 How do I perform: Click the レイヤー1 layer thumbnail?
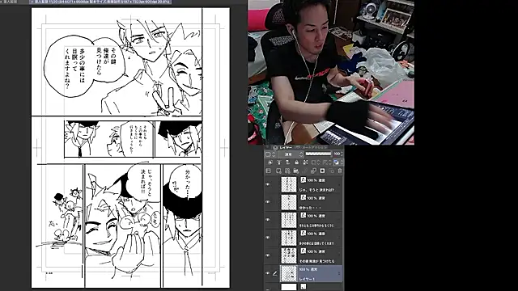(x=289, y=273)
